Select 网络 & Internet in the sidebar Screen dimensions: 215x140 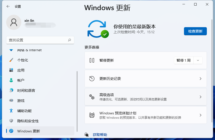click(29, 50)
